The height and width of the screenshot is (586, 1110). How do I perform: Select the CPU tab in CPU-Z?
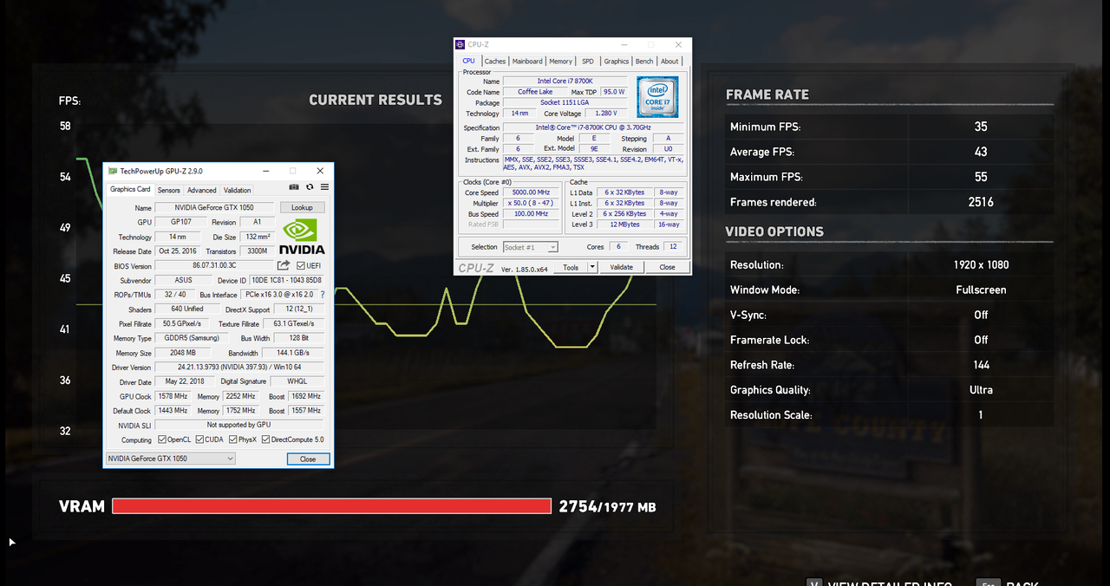click(468, 61)
